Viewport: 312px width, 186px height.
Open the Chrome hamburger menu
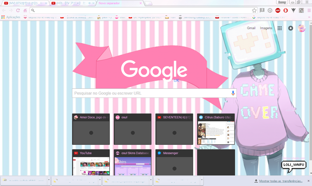tap(309, 10)
